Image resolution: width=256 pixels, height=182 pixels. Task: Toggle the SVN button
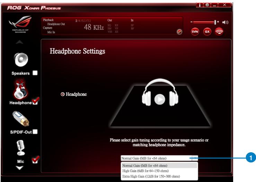coord(195,31)
